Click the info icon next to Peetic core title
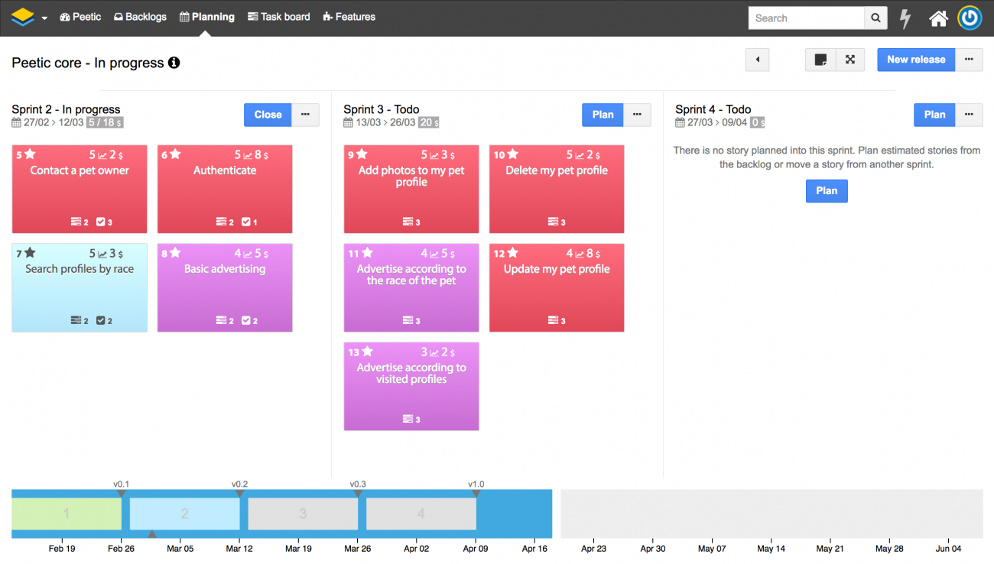The width and height of the screenshot is (994, 564). (174, 63)
